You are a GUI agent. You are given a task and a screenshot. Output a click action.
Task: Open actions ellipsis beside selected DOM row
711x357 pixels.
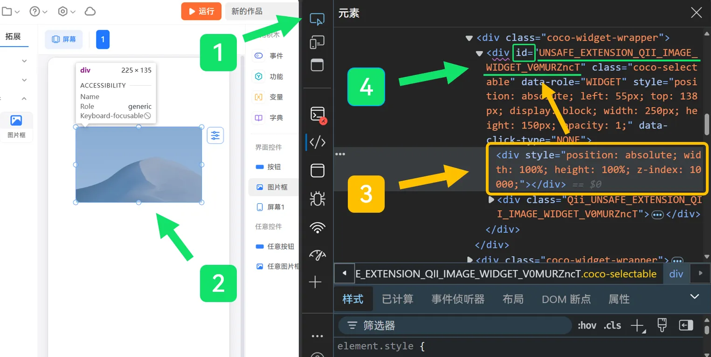tap(340, 154)
